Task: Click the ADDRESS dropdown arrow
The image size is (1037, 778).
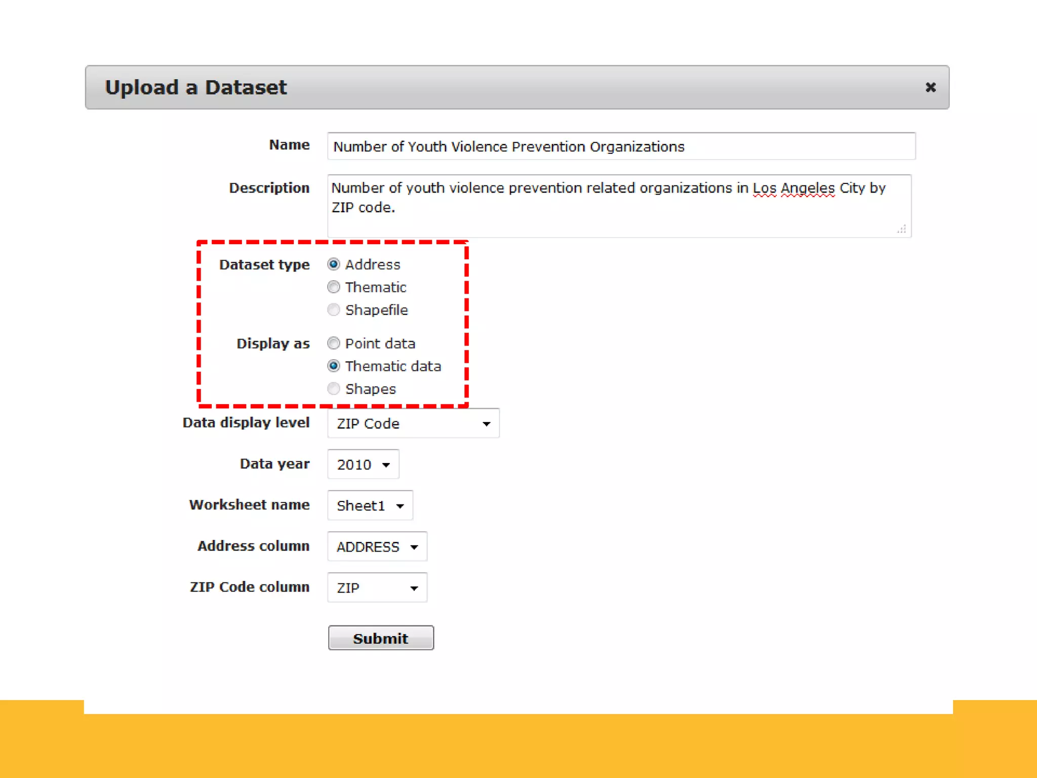Action: (x=414, y=547)
